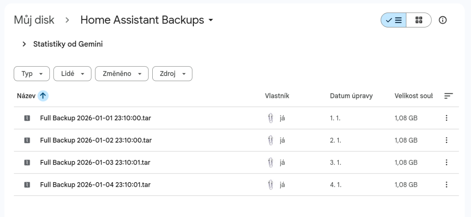
Task: Click owner label já on 2026-01-02 row
Action: point(282,140)
